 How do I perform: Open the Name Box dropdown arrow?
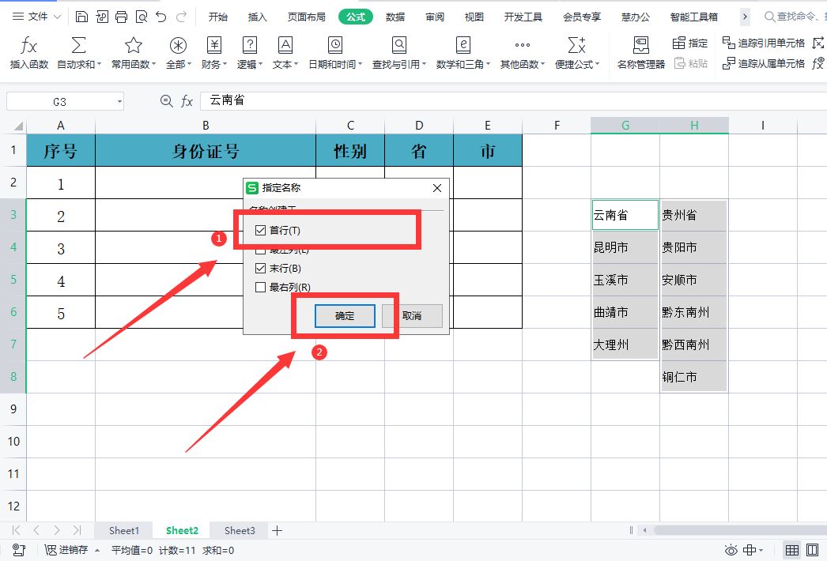coord(119,101)
